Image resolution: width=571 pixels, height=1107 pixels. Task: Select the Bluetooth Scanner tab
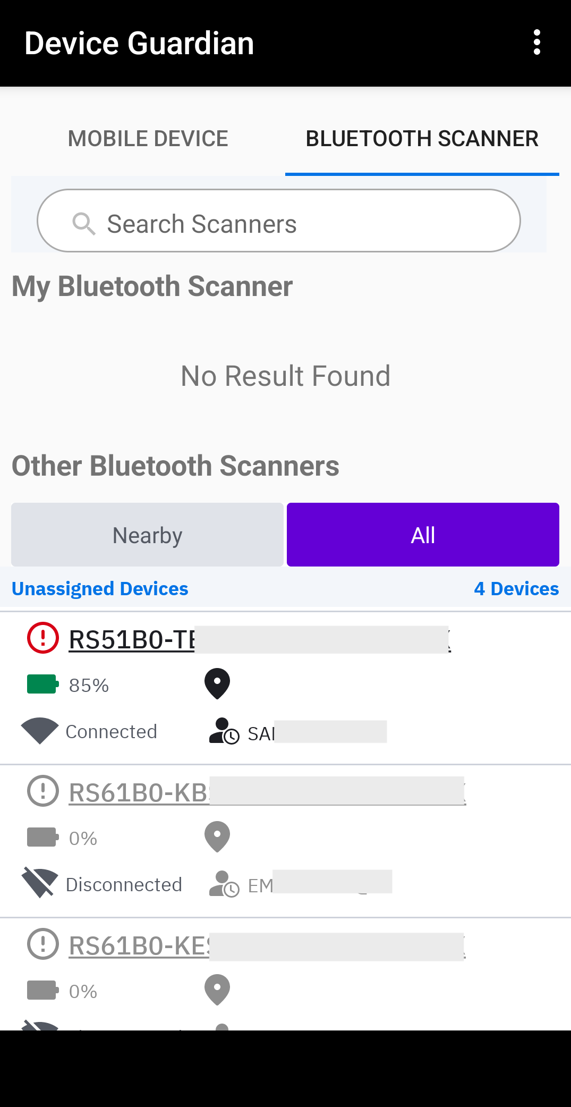click(x=422, y=139)
